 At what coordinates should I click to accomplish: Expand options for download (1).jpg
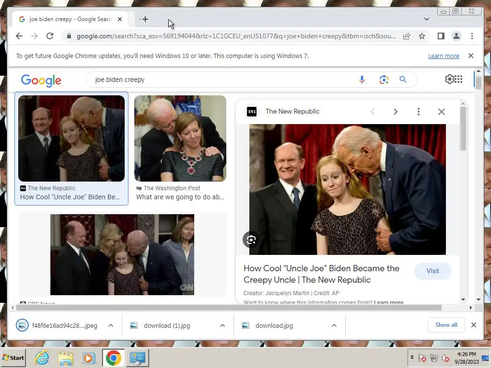(x=222, y=325)
